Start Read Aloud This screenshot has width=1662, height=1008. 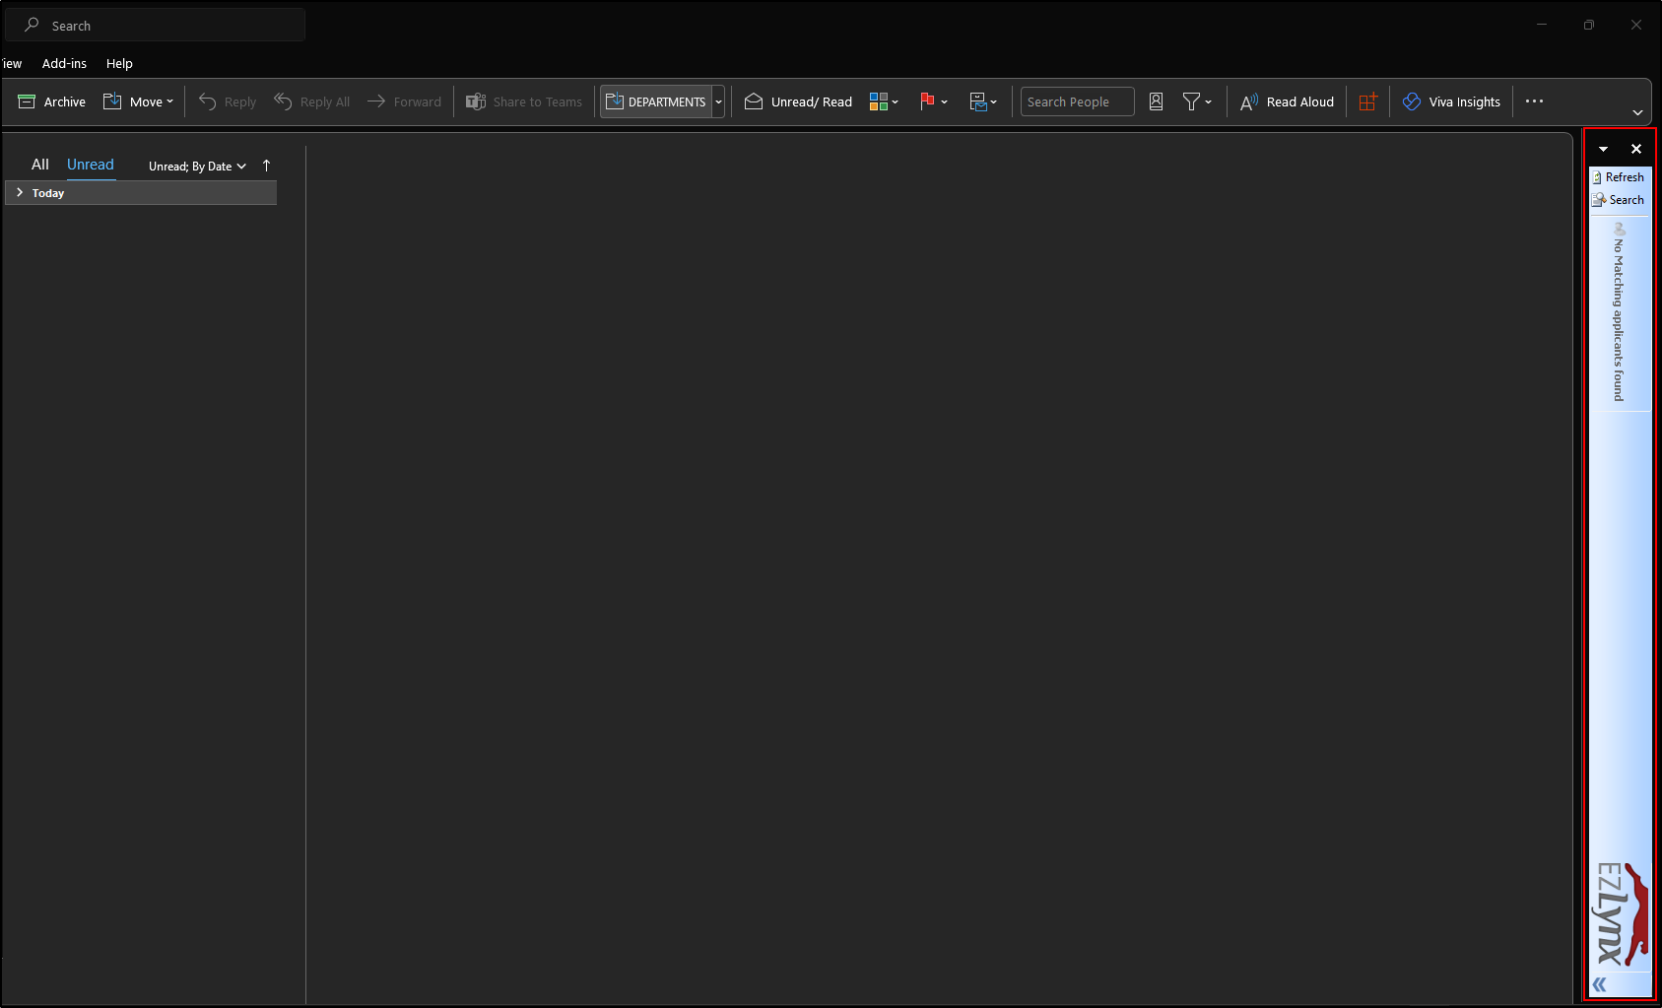[1287, 101]
